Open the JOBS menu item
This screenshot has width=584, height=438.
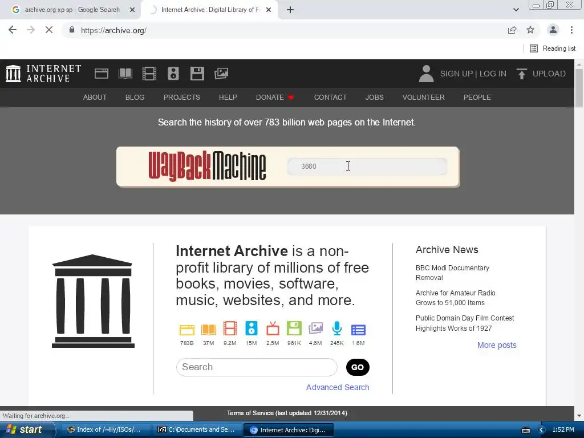(374, 97)
